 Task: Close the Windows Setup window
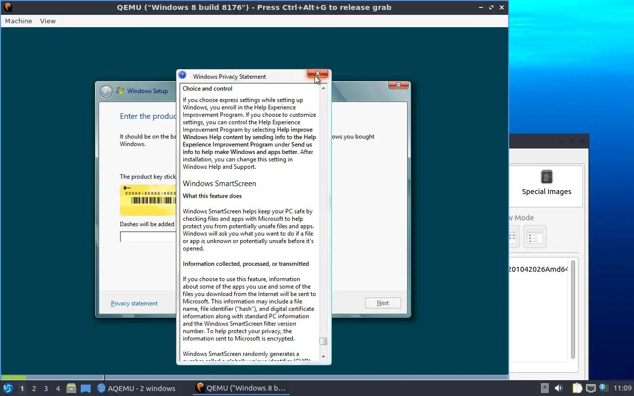(398, 85)
